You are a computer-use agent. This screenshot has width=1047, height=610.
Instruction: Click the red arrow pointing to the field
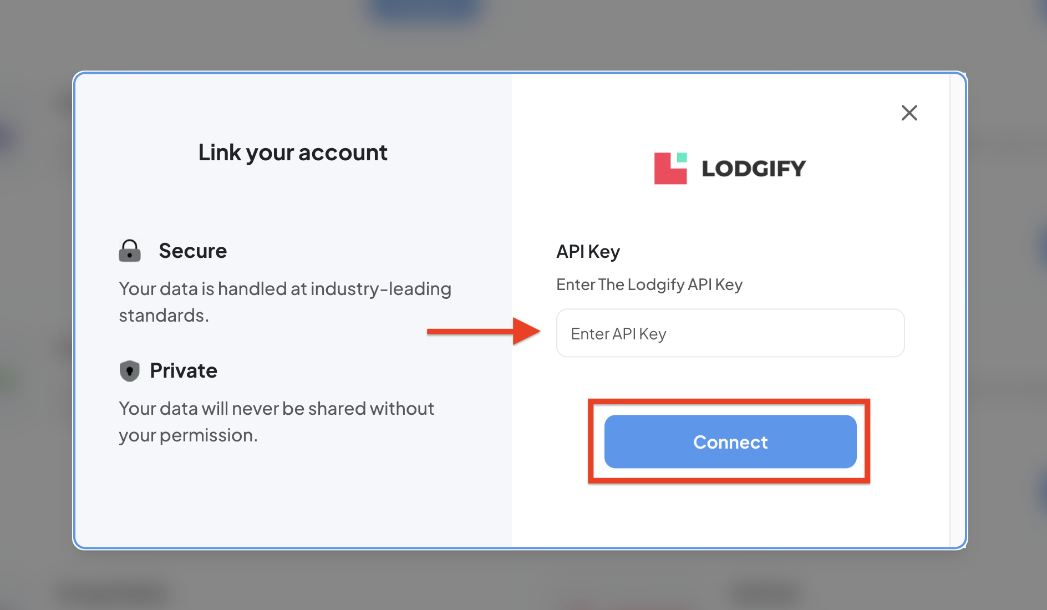click(482, 332)
